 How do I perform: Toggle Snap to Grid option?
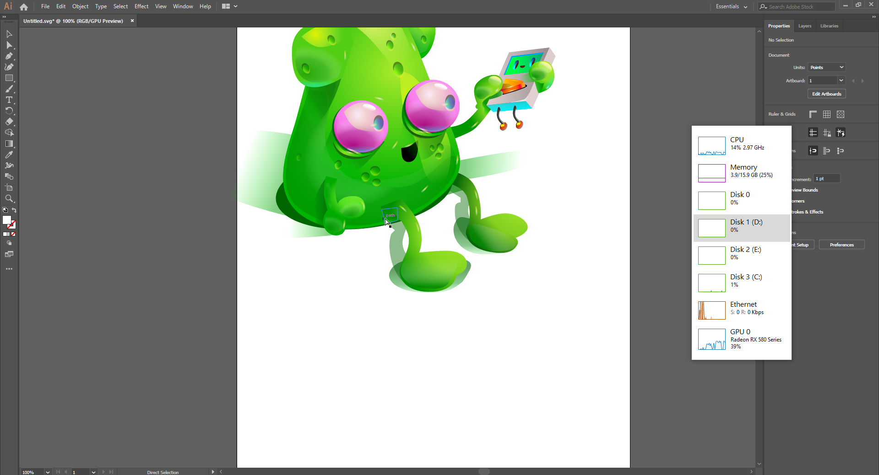point(827,150)
